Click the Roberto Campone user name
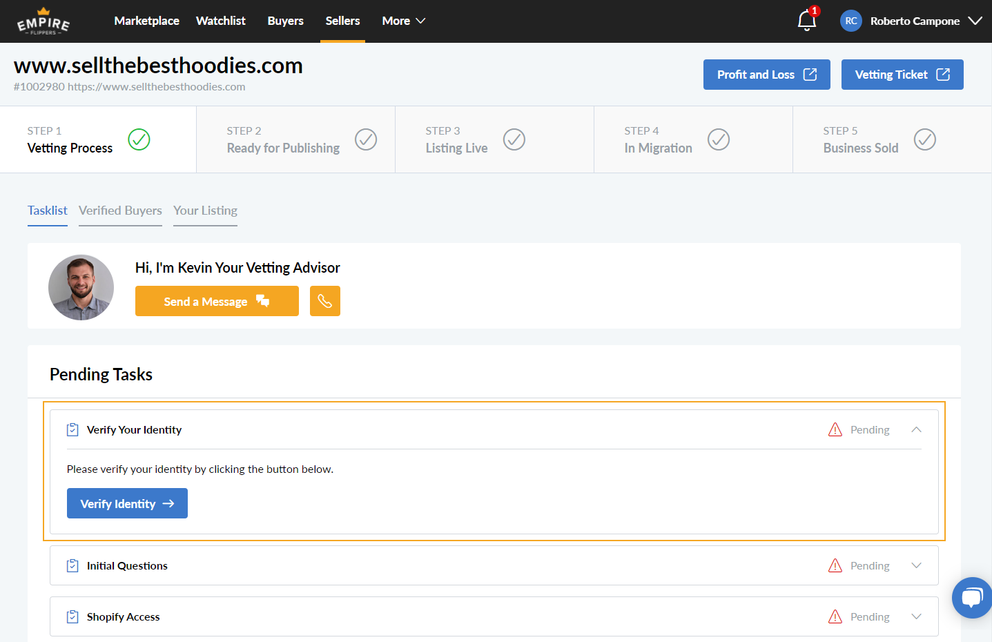The image size is (992, 642). [x=915, y=21]
